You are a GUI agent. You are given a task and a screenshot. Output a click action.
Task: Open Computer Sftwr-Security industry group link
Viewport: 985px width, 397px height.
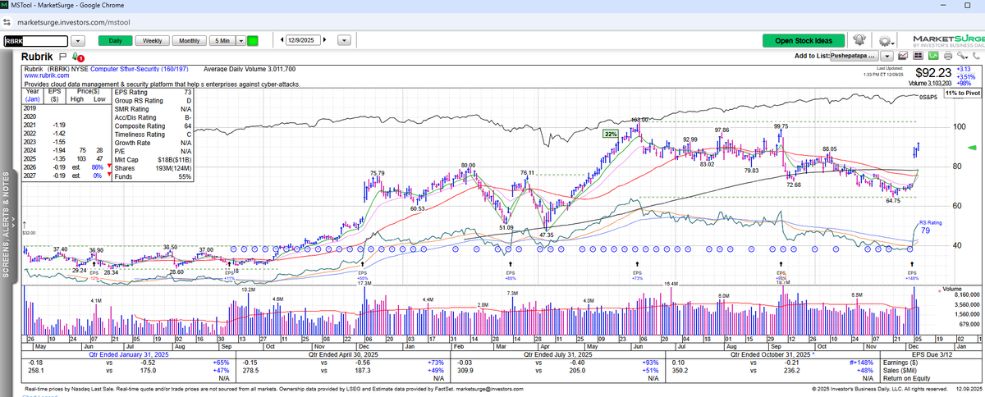140,69
